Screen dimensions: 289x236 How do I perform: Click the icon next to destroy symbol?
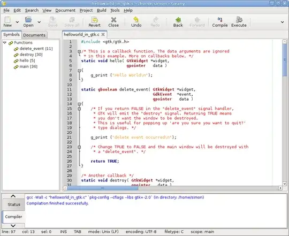point(16,55)
